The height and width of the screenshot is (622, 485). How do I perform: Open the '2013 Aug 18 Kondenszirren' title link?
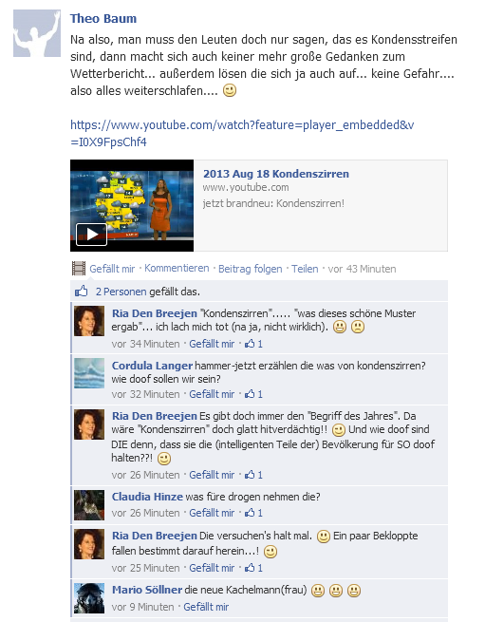pos(276,174)
